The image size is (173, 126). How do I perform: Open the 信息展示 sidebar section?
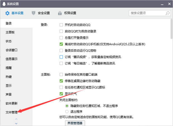point(16,59)
